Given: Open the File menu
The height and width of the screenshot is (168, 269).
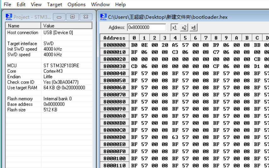Looking at the screenshot, I should (x=7, y=4).
